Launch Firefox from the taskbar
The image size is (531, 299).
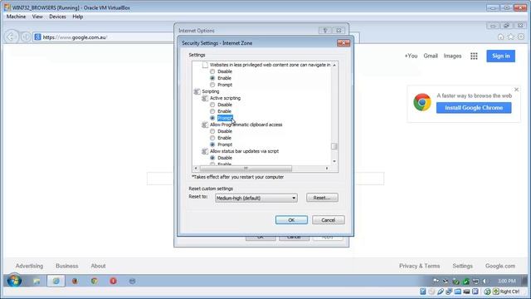click(x=75, y=281)
